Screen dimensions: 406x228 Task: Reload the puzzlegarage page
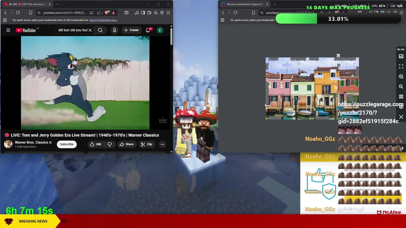coord(235,13)
